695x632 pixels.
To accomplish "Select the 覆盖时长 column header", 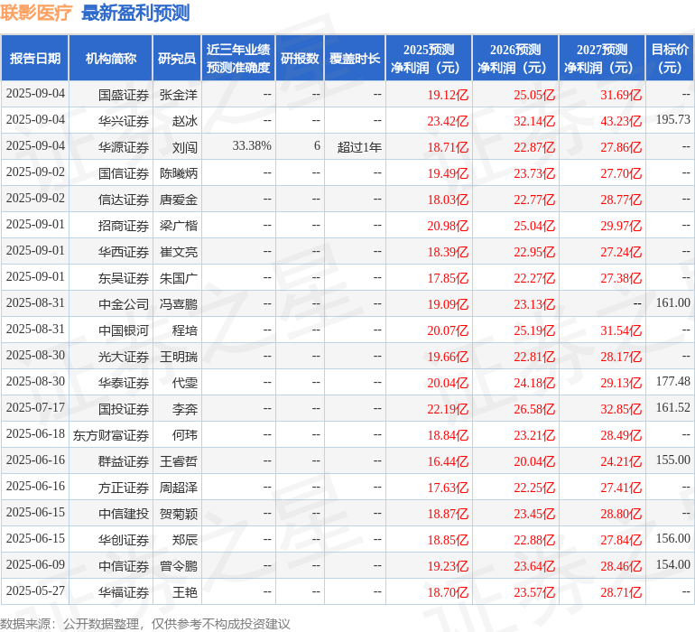I will click(x=355, y=59).
